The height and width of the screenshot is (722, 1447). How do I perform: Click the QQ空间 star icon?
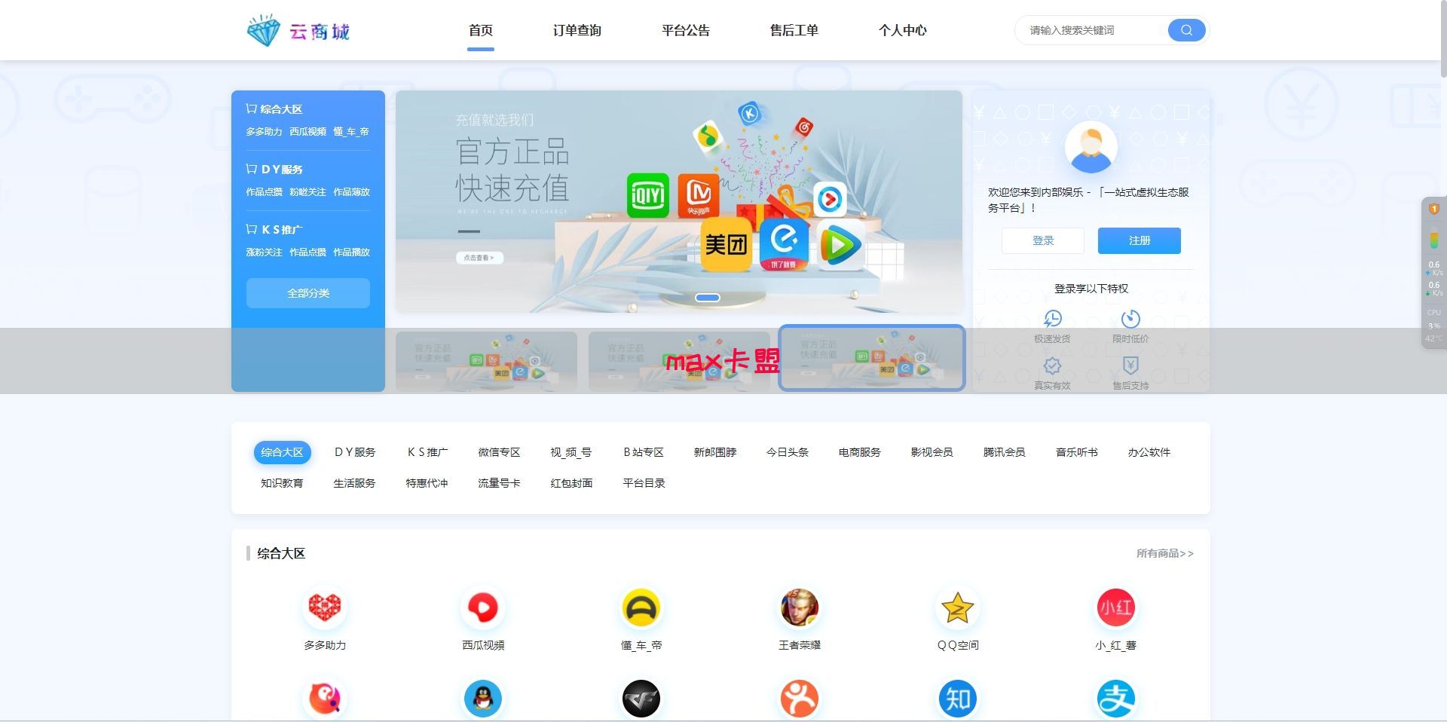pyautogui.click(x=958, y=607)
